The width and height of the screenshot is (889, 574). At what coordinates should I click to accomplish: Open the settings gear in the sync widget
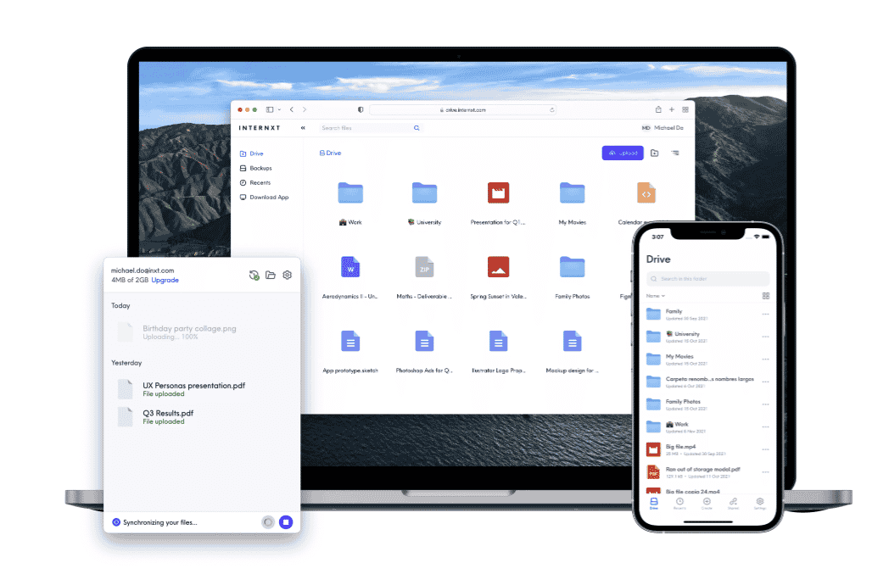287,275
